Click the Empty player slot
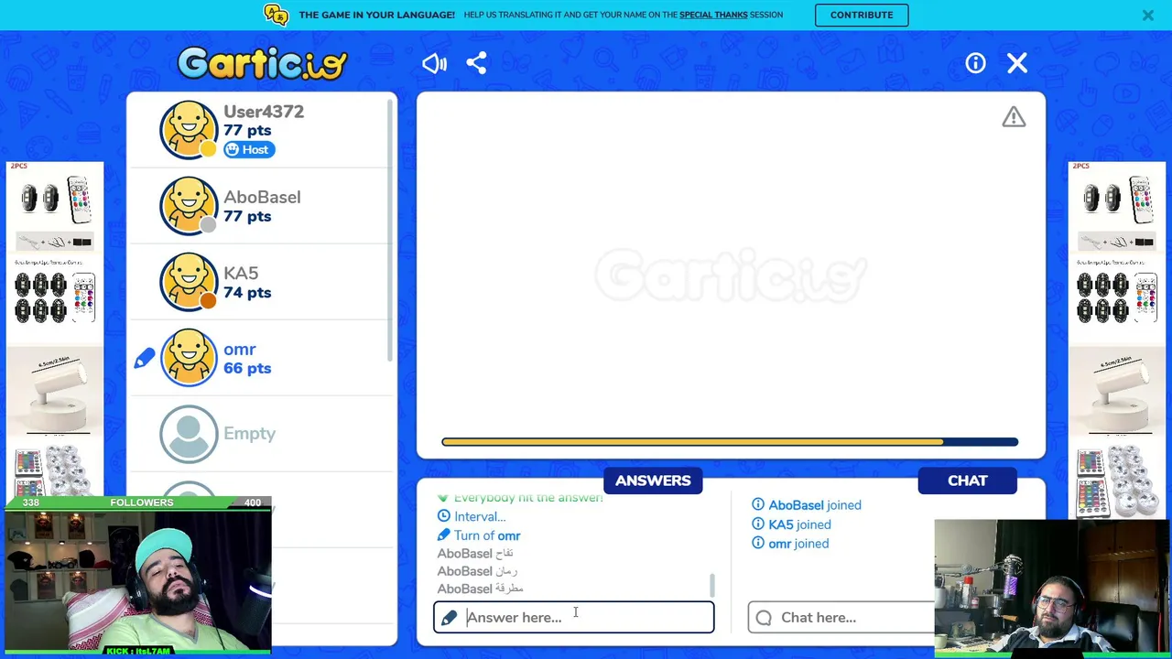Image resolution: width=1172 pixels, height=659 pixels. tap(262, 434)
